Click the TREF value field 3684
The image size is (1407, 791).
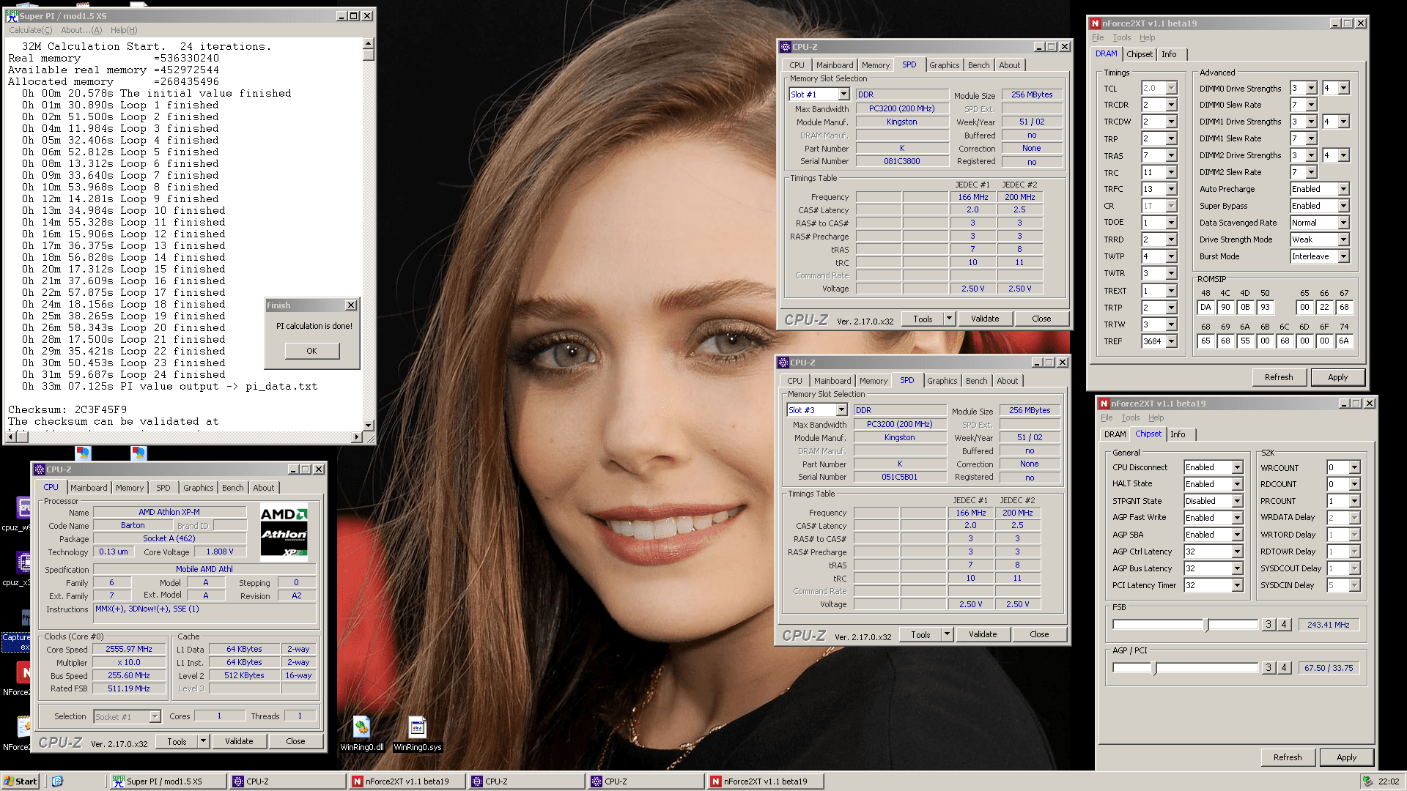(1153, 341)
